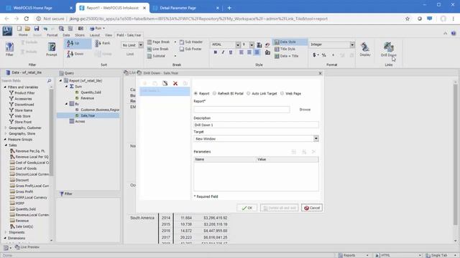Collapse the Filters and Variables node
Image resolution: width=460 pixels, height=258 pixels.
click(5, 87)
